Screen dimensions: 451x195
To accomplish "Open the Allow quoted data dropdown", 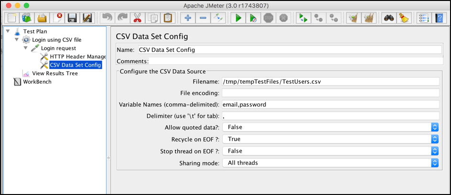I will 331,127.
